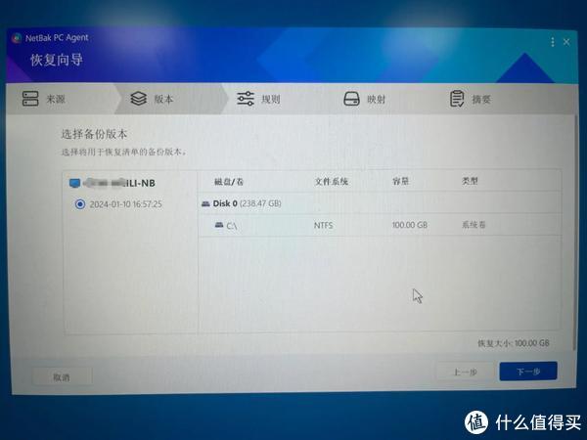Go to the 规则 step label
The width and height of the screenshot is (587, 440).
point(271,100)
